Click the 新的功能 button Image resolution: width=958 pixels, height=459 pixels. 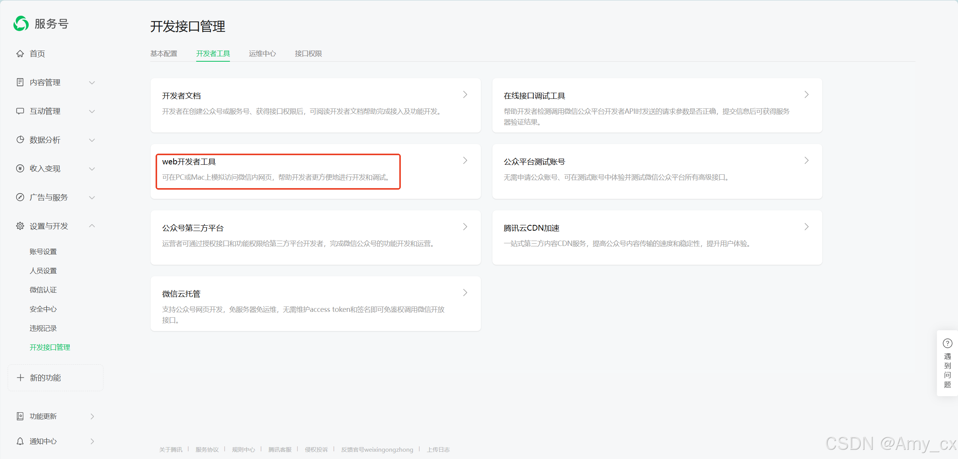(56, 377)
